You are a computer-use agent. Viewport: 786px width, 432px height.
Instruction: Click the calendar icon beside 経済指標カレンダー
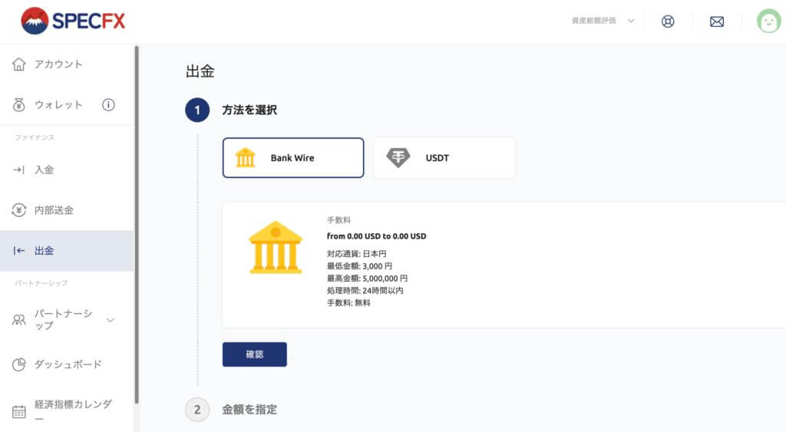coord(19,411)
